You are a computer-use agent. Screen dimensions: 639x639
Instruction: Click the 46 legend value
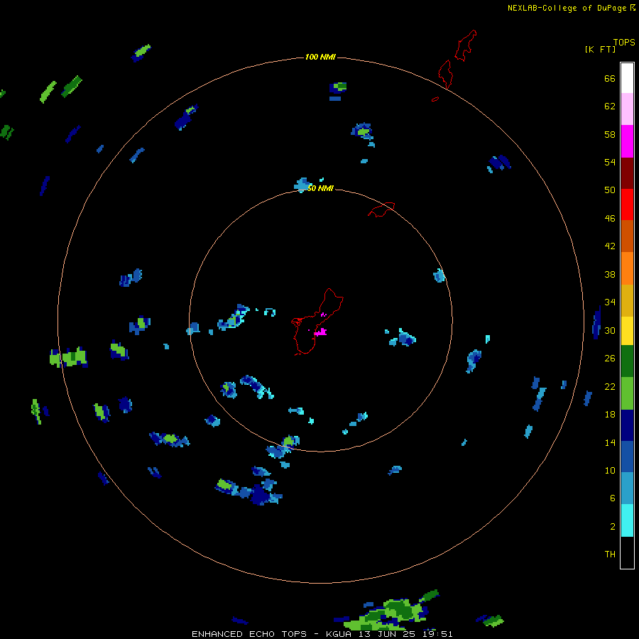pos(610,219)
